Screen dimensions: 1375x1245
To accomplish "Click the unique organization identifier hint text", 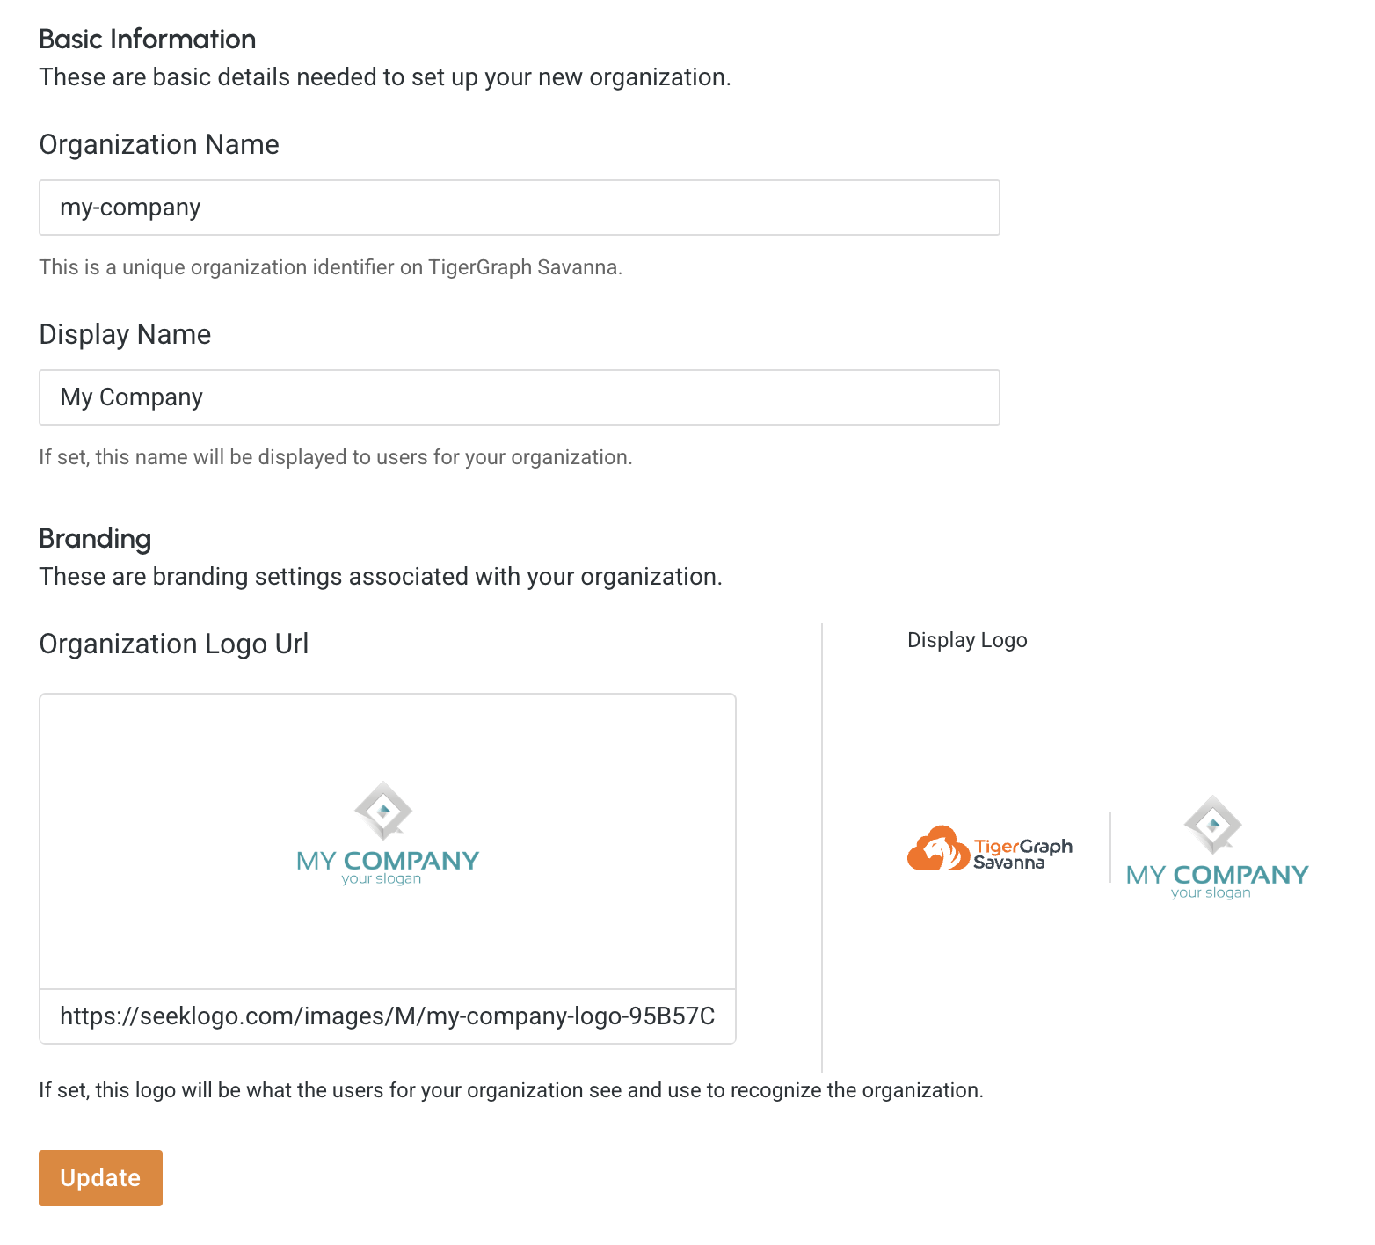I will click(x=331, y=267).
